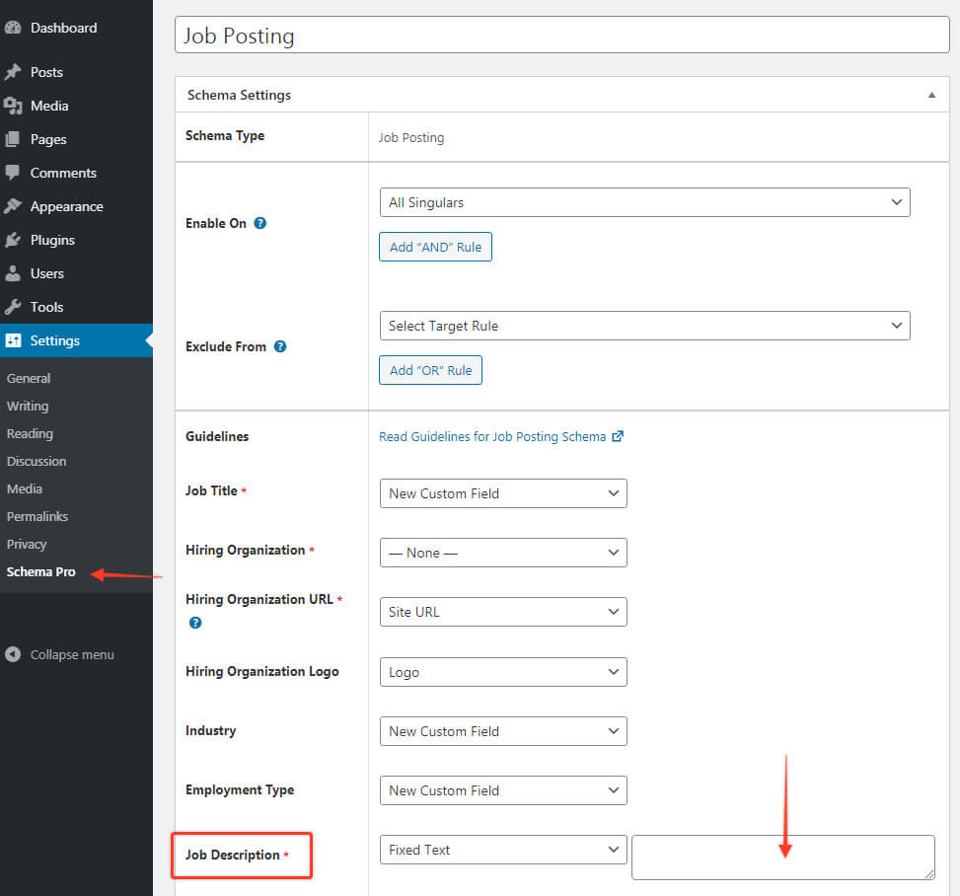Open the Select Target Rule dropdown
The height and width of the screenshot is (896, 960).
pos(644,326)
